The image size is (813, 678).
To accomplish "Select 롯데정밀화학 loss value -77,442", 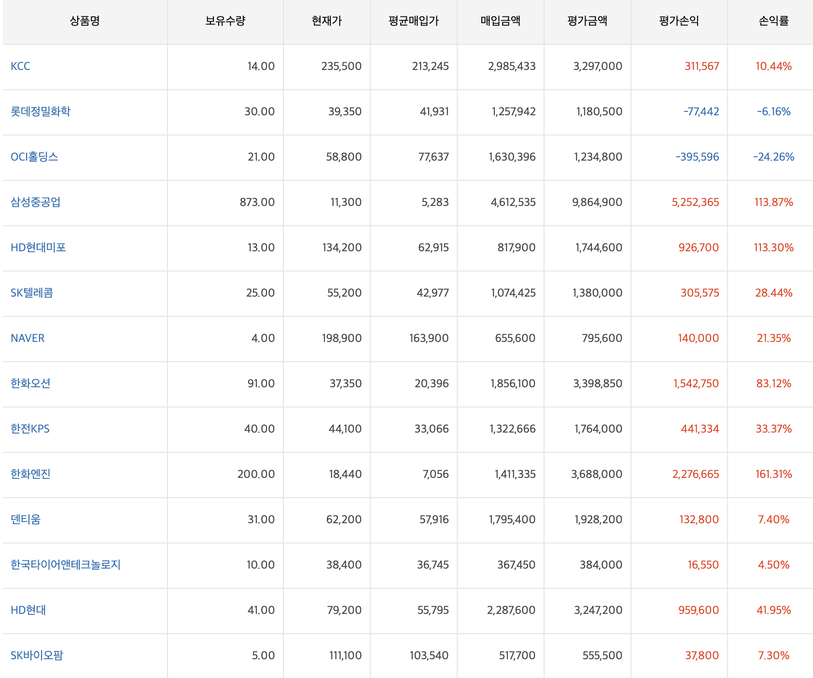I will [701, 112].
